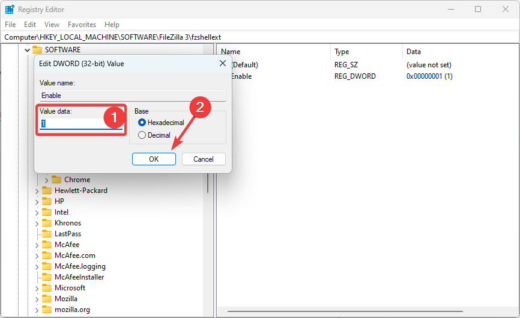Select the (Default) value row
This screenshot has width=520, height=318.
(244, 65)
